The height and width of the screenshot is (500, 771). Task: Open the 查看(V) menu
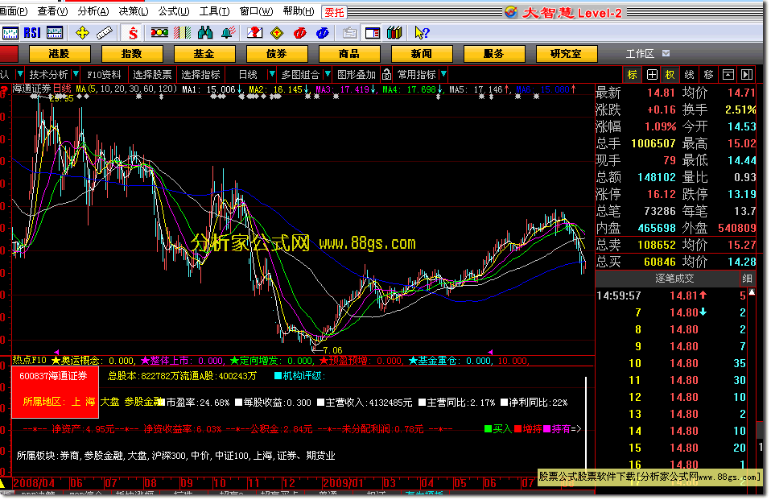point(52,11)
